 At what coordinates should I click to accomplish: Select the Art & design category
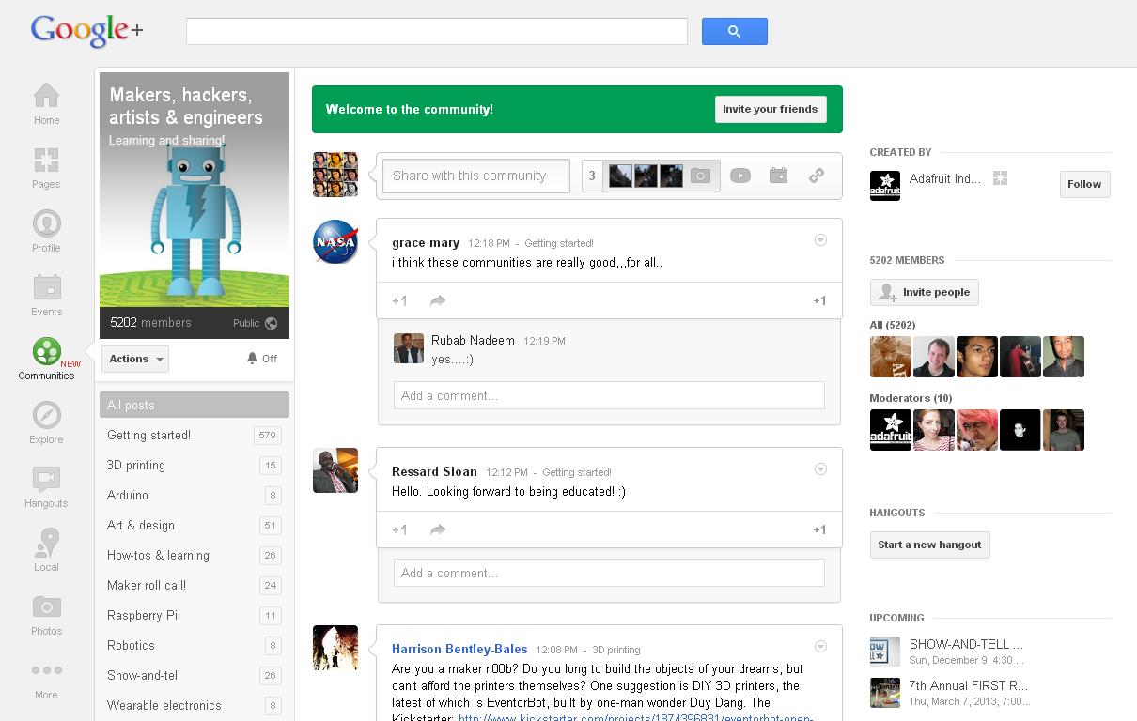(195, 525)
